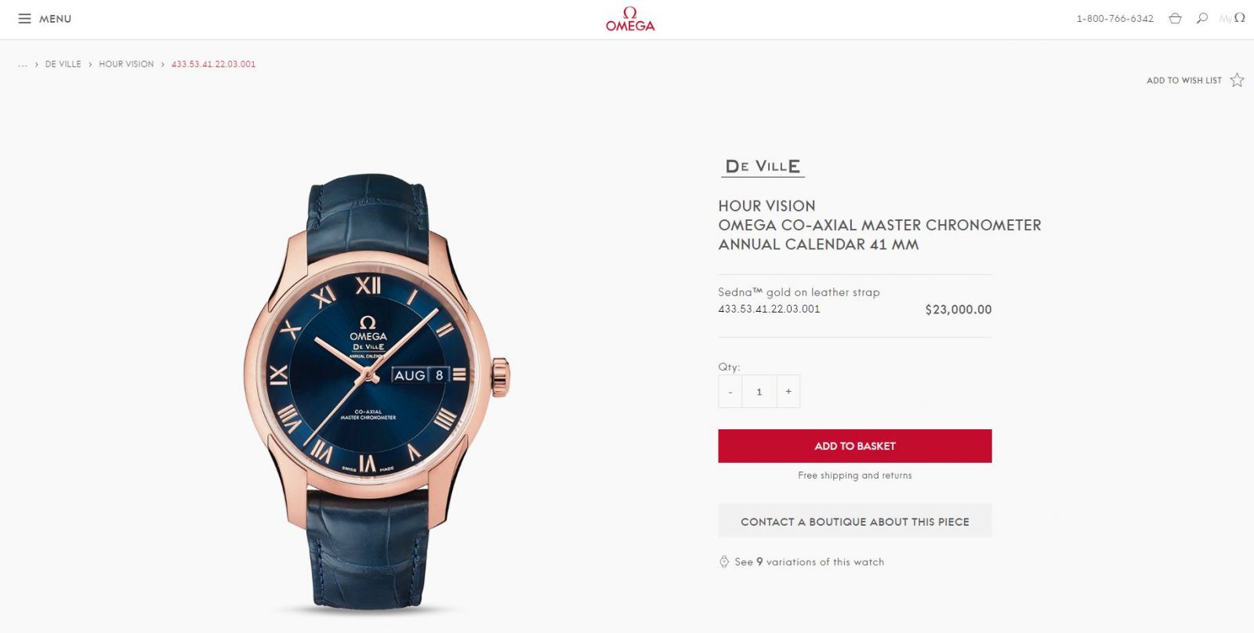This screenshot has height=633, width=1254.
Task: Click the Omega logo at top center
Action: (630, 19)
